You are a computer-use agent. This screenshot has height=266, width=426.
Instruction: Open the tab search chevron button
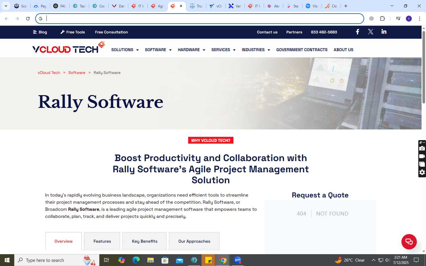click(x=6, y=6)
